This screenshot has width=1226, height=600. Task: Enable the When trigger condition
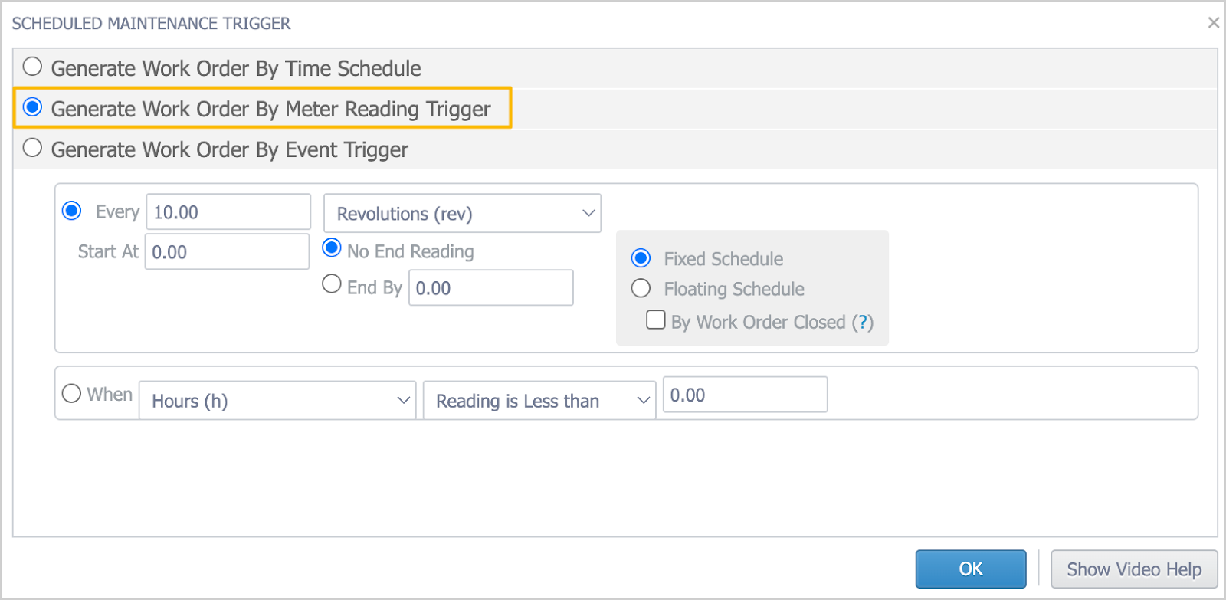(71, 392)
